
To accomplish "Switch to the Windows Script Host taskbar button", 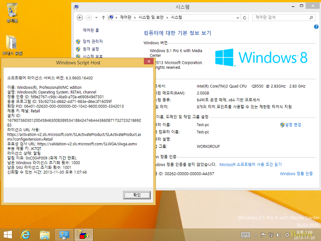I will click(84, 234).
